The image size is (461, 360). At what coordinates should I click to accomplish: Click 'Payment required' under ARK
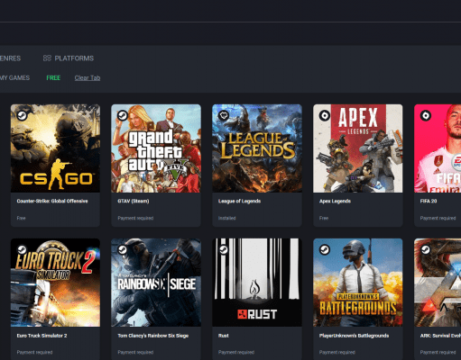coord(438,352)
